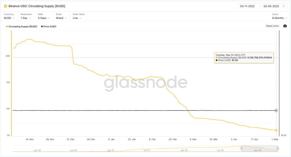This screenshot has height=157, width=291.
Task: Click the Binance USD coin logo
Action: pyautogui.click(x=6, y=6)
